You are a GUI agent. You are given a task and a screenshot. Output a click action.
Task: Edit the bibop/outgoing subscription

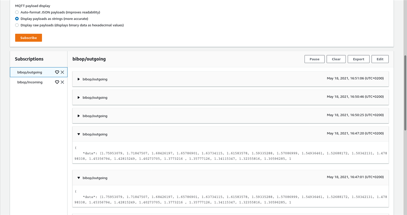tap(380, 59)
